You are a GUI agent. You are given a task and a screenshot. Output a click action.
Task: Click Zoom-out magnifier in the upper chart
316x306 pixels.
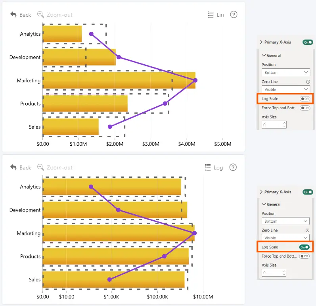[40, 15]
